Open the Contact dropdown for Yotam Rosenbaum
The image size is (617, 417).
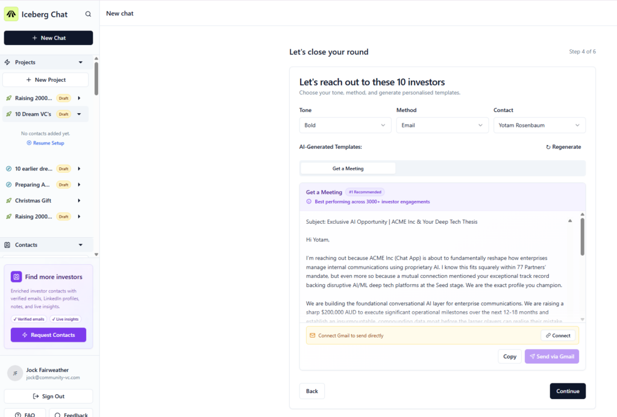pos(539,125)
